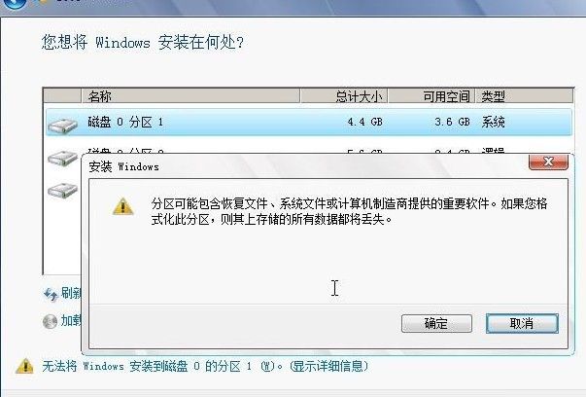586x397 pixels.
Task: Click the yellow warning icon in the dialog
Action: click(123, 206)
